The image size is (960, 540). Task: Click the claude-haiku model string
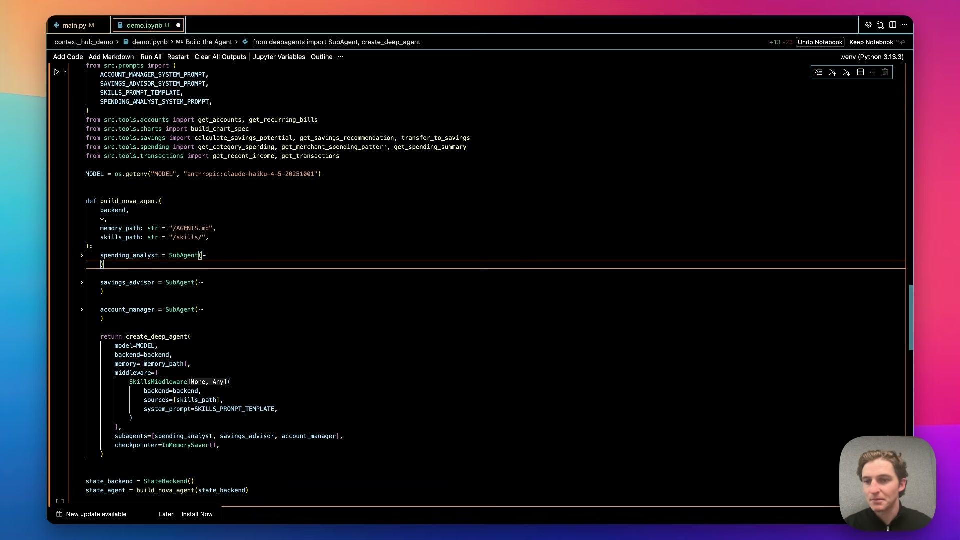point(250,174)
